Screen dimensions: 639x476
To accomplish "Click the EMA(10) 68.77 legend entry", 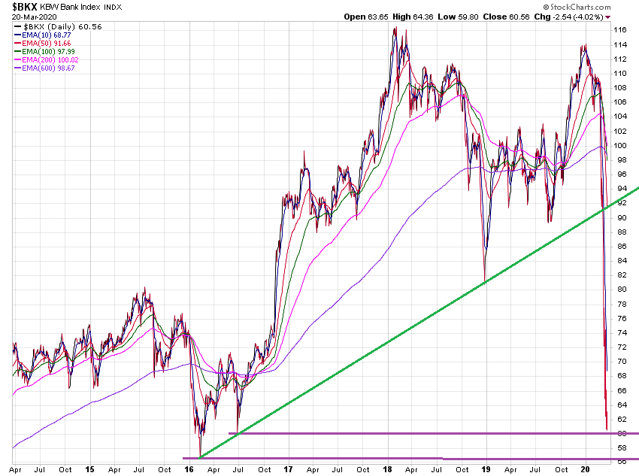I will 42,35.
